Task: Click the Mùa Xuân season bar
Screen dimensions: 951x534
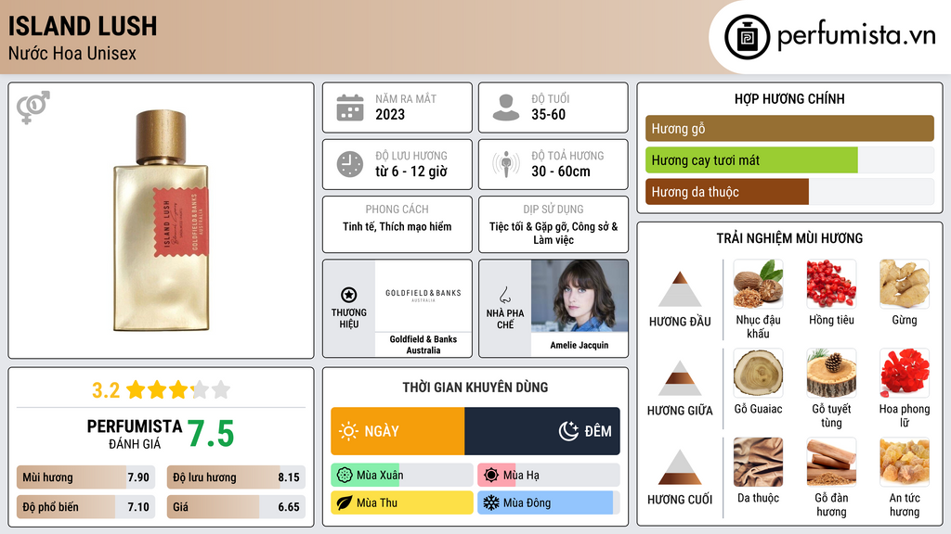Action: coord(402,476)
